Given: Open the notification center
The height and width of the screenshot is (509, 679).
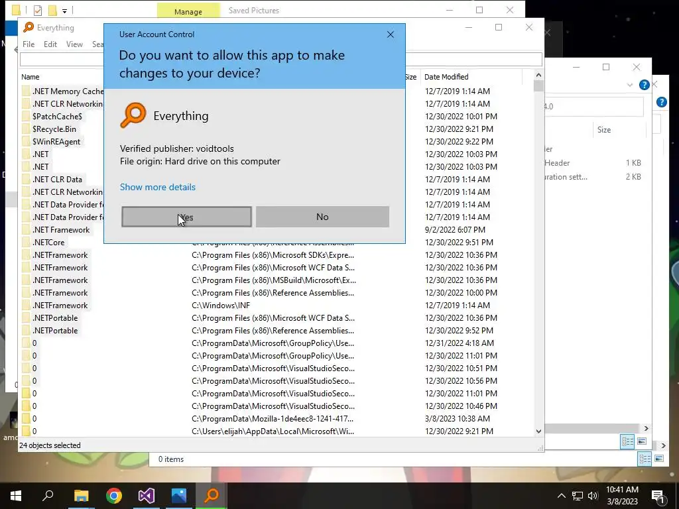Looking at the screenshot, I should 658,496.
